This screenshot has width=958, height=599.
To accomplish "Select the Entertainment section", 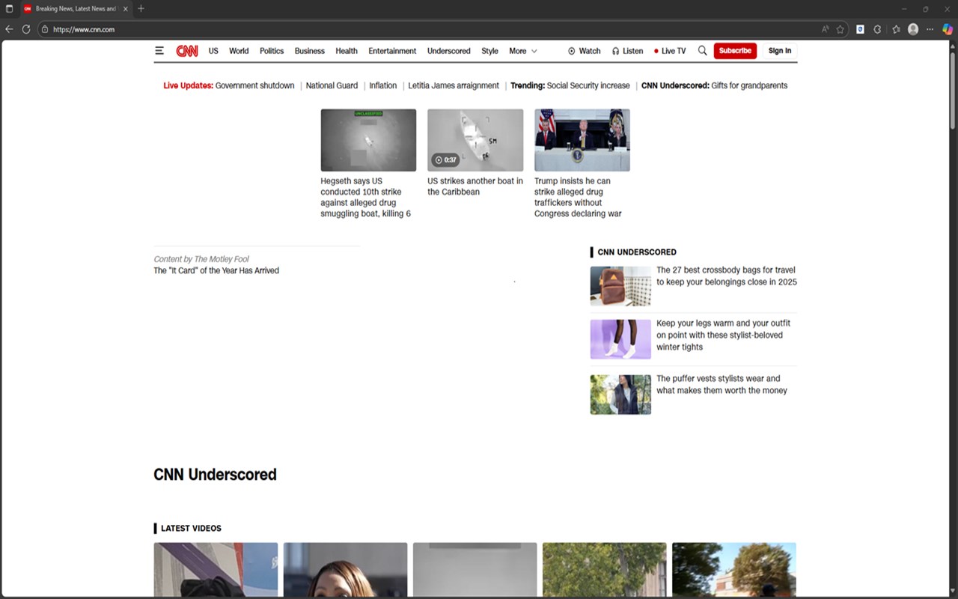I will point(392,51).
